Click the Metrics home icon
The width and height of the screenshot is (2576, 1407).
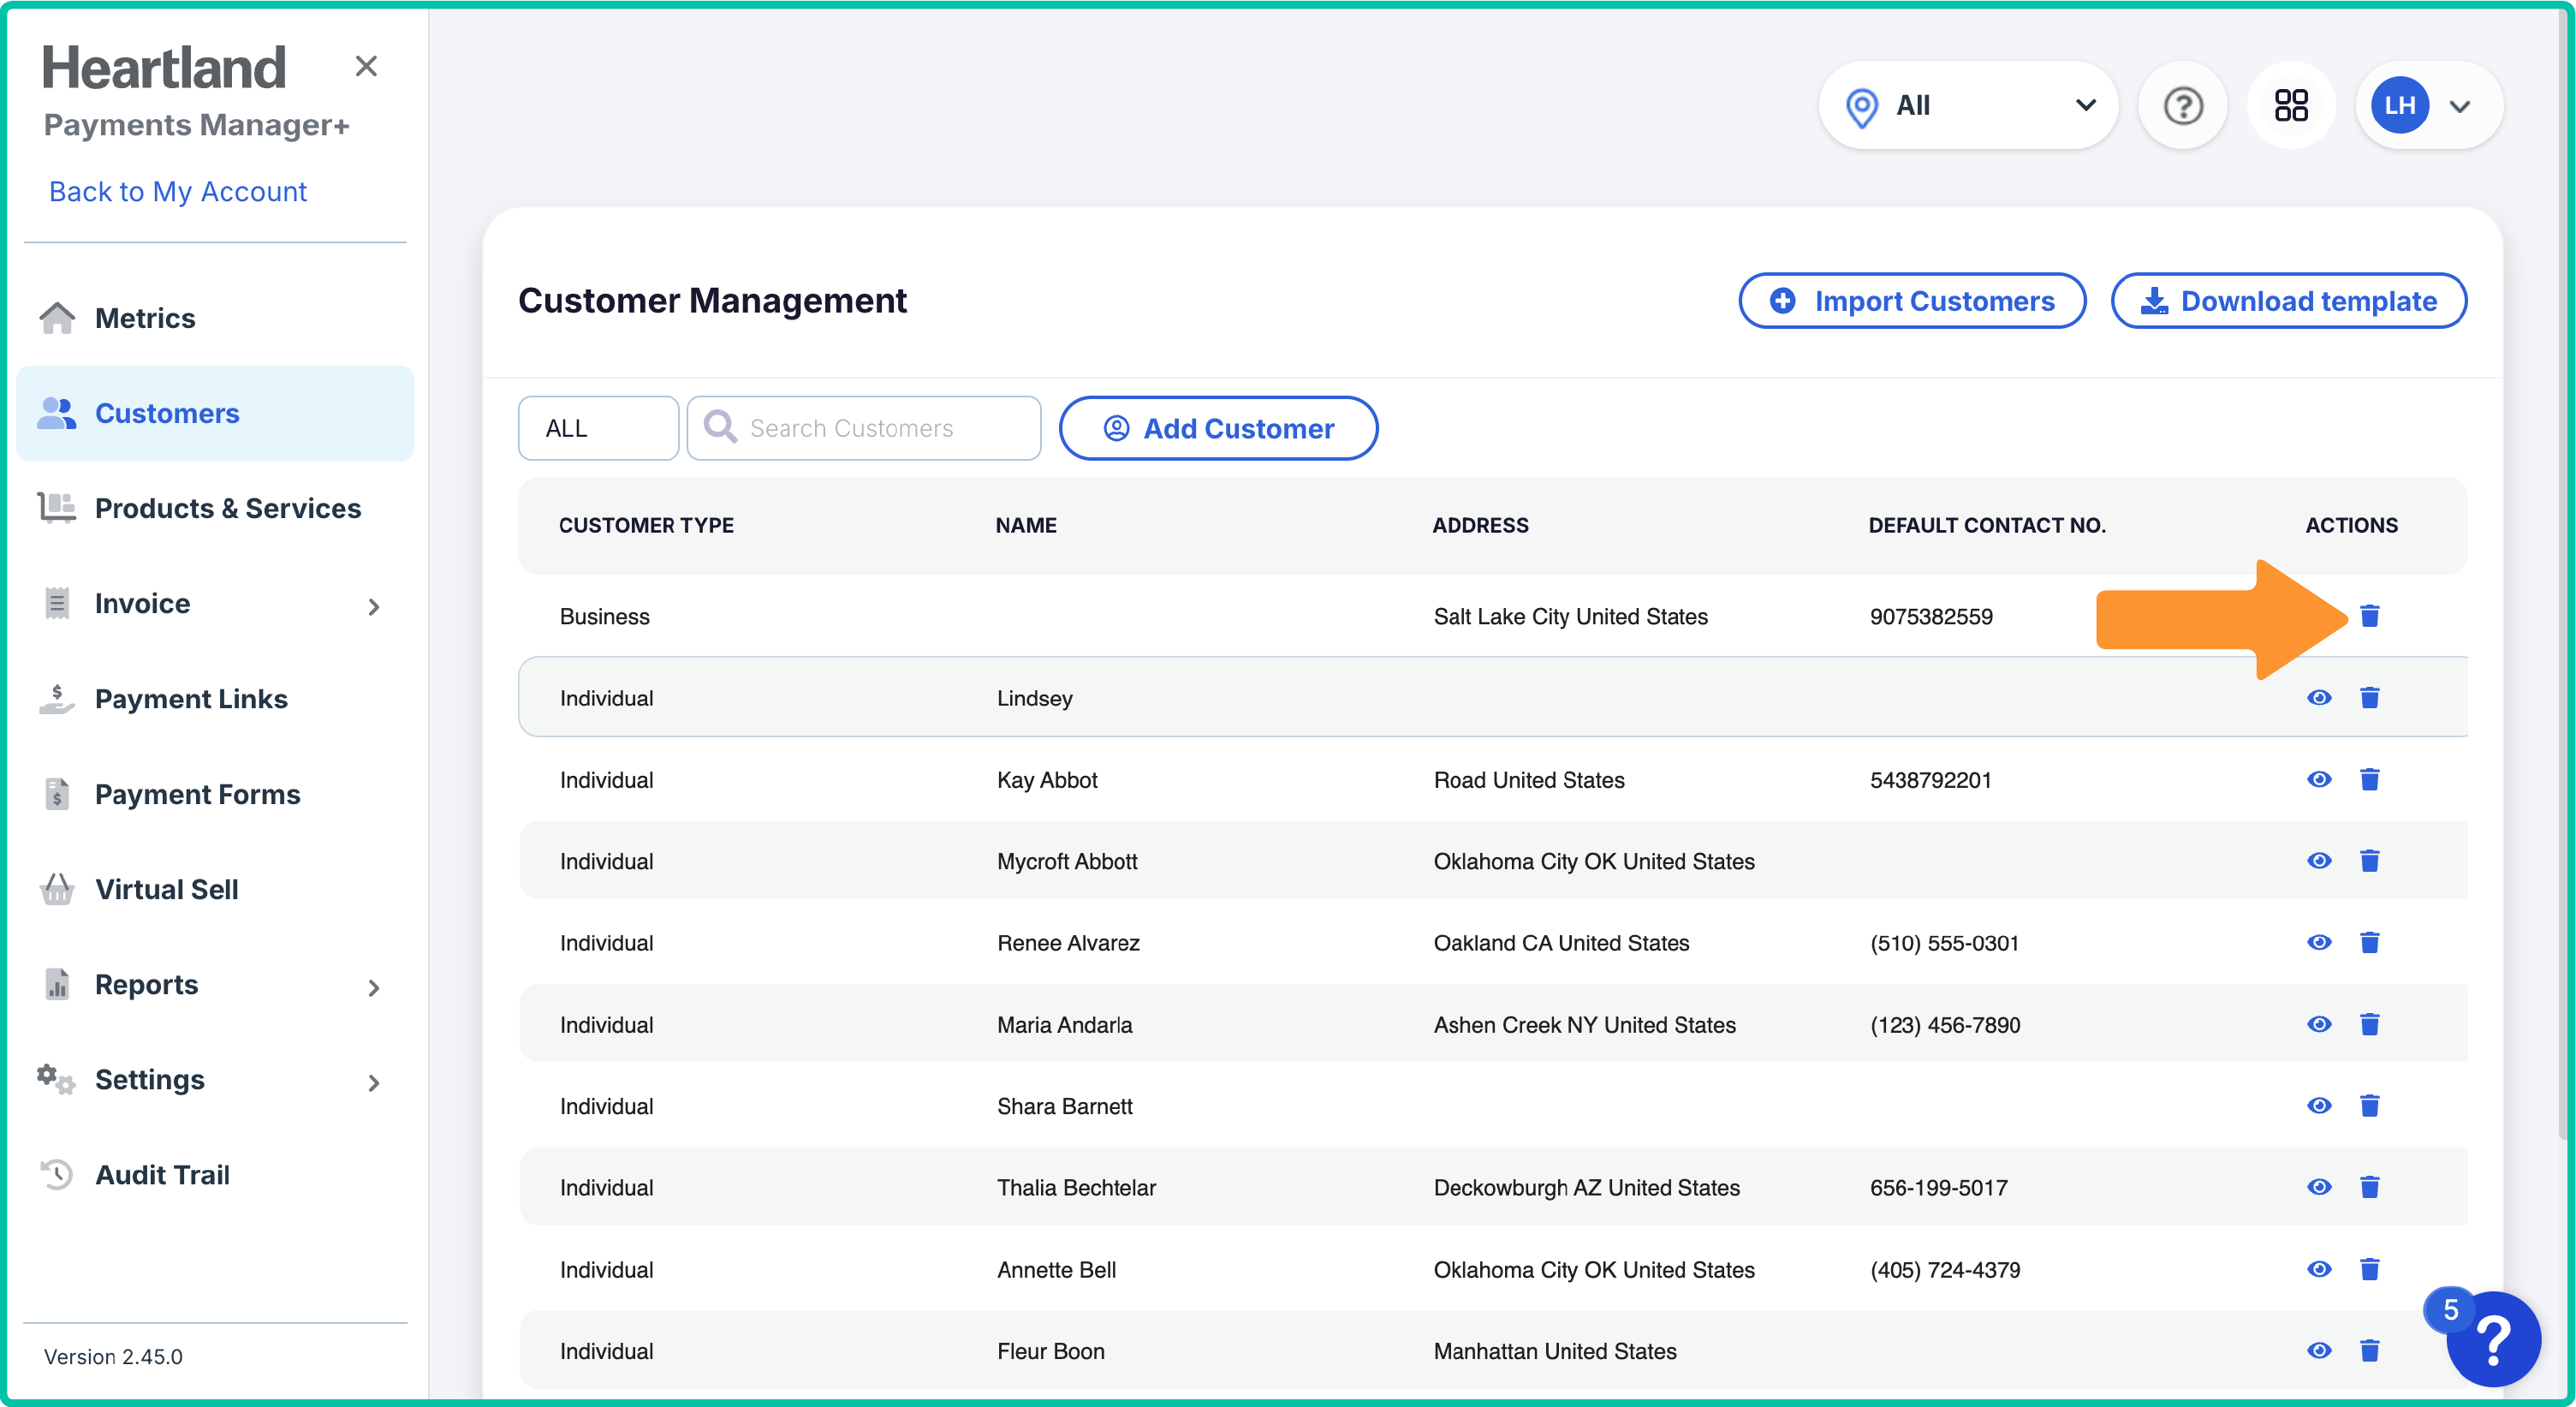57,318
